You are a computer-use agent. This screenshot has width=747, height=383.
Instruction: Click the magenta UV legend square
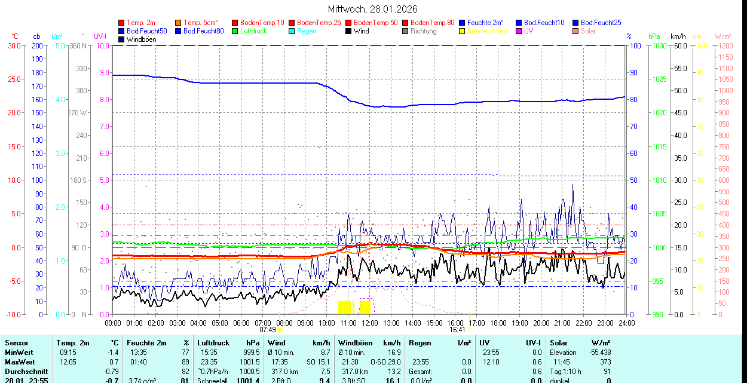[519, 31]
